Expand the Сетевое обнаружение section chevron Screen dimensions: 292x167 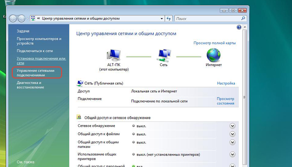pyautogui.click(x=232, y=126)
